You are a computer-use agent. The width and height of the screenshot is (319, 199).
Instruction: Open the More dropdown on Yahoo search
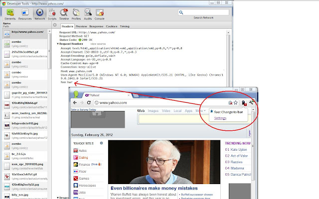point(201,110)
